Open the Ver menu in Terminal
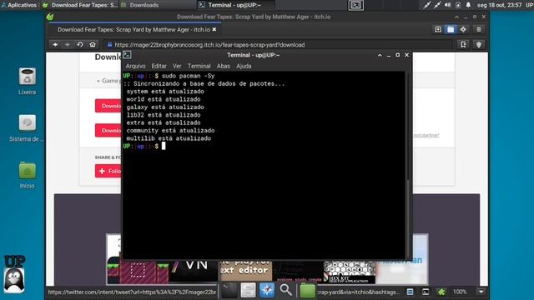The height and width of the screenshot is (300, 534). click(177, 66)
